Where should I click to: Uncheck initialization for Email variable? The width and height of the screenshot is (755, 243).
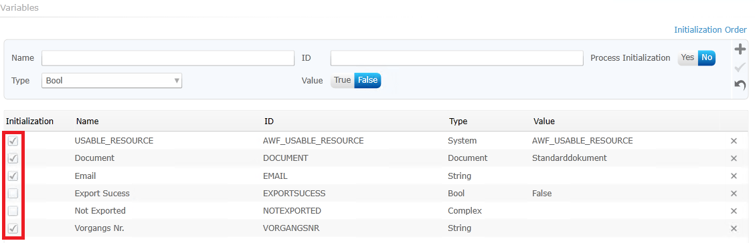(x=13, y=176)
